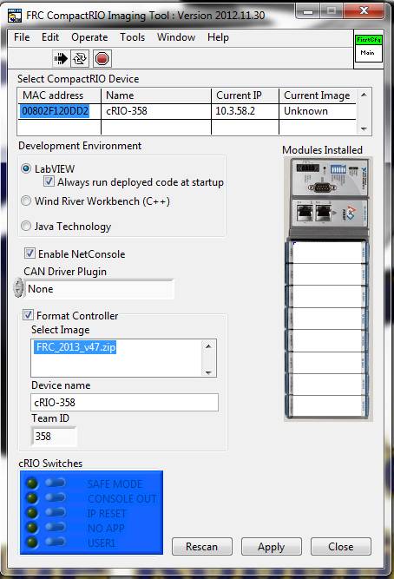
Task: Click the cRIO-358 name cell
Action: click(x=156, y=111)
